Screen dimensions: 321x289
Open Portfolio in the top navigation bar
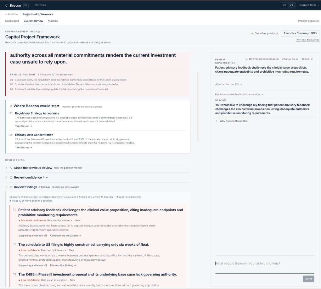pyautogui.click(x=41, y=5)
